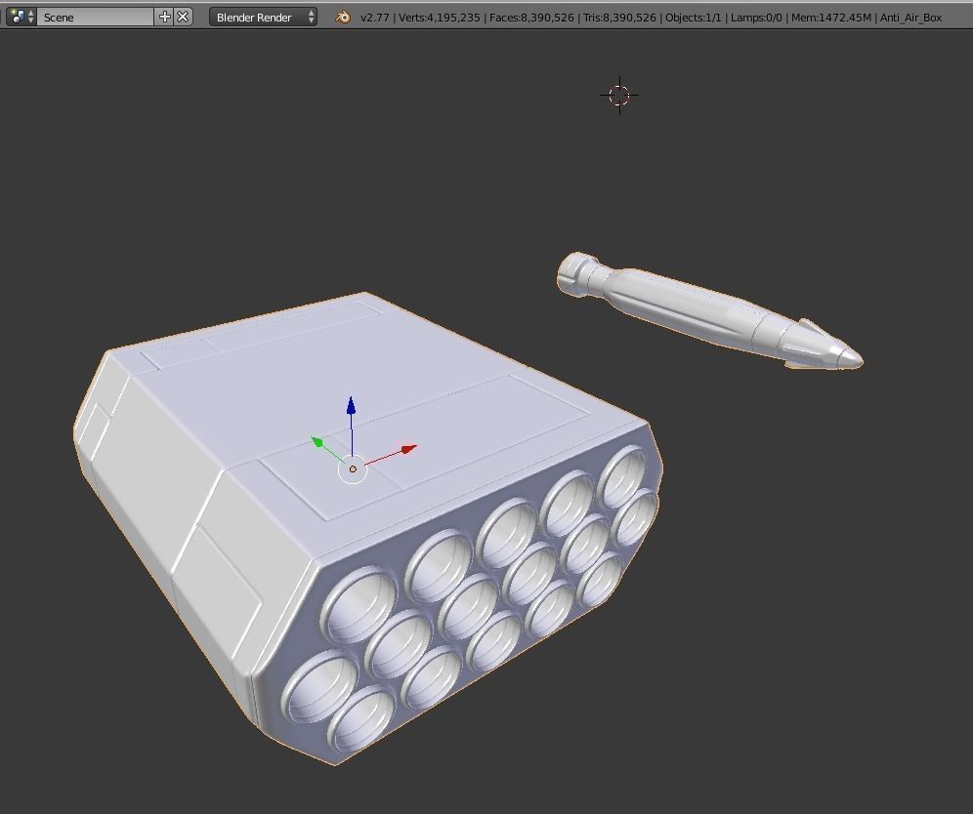Image resolution: width=973 pixels, height=814 pixels.
Task: Click the Scene name field
Action: (95, 17)
